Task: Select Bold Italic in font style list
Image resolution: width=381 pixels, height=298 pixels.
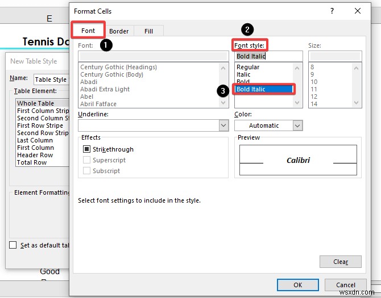Action: pyautogui.click(x=264, y=89)
